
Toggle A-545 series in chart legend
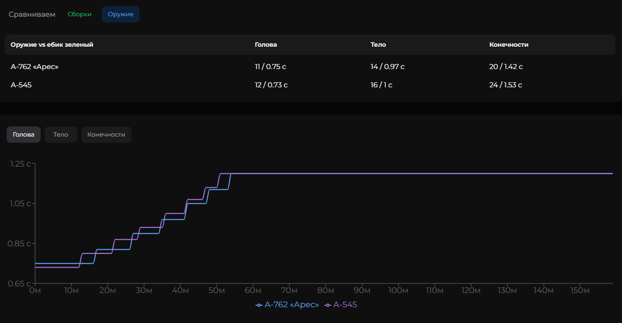click(341, 305)
